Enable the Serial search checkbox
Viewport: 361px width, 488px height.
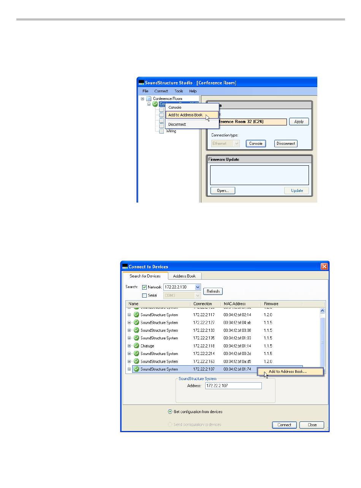[x=144, y=295]
